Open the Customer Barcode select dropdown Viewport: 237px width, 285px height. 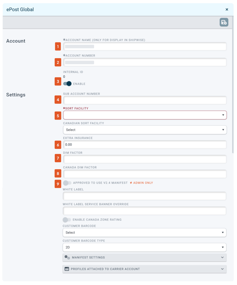pos(144,232)
